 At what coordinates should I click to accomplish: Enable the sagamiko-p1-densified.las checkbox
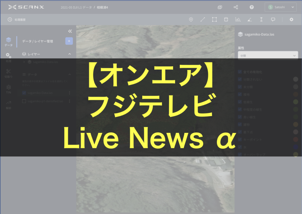(x=24, y=101)
